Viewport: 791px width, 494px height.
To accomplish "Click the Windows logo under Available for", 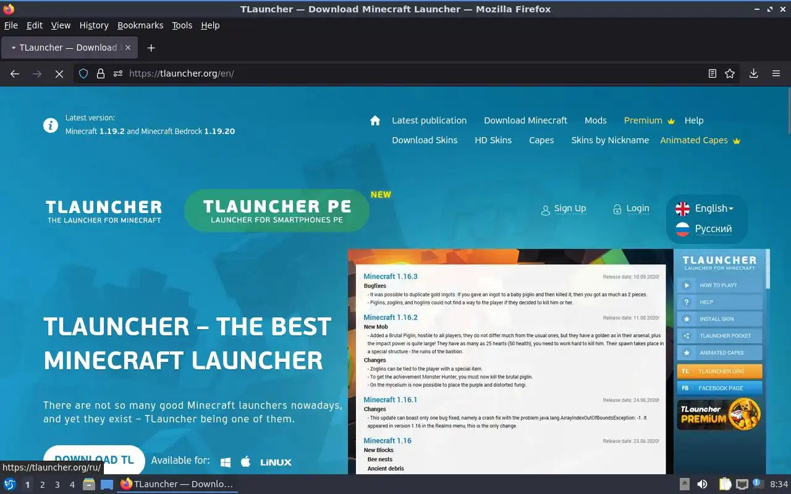I will (x=226, y=462).
